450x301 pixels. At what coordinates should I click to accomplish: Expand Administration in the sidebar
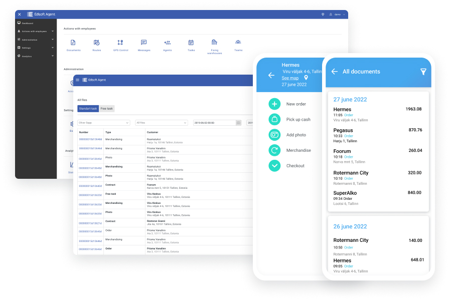click(x=36, y=40)
